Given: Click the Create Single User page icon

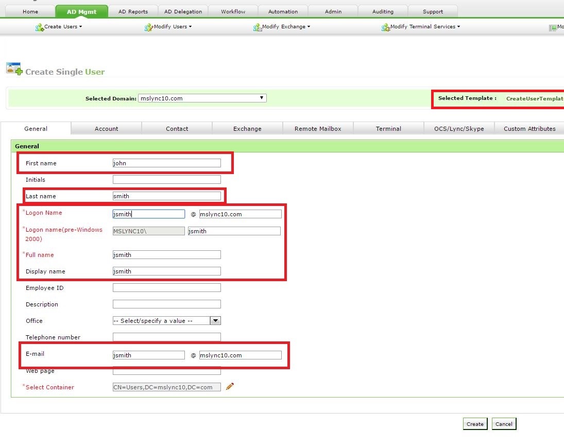Looking at the screenshot, I should 14,68.
